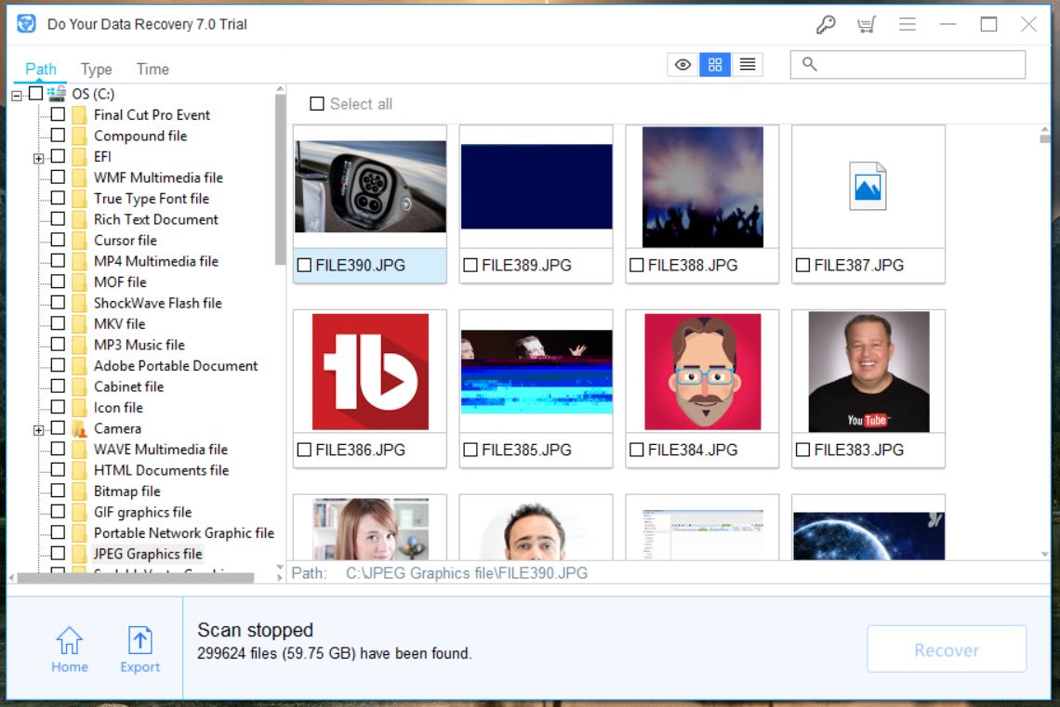The height and width of the screenshot is (707, 1060).
Task: Expand the EFI folder node
Action: point(38,156)
